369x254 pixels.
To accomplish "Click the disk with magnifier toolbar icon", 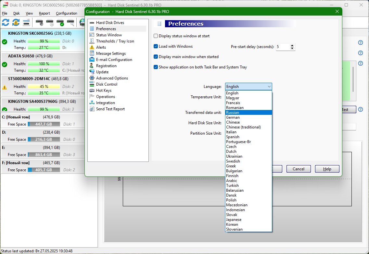I will [70, 23].
